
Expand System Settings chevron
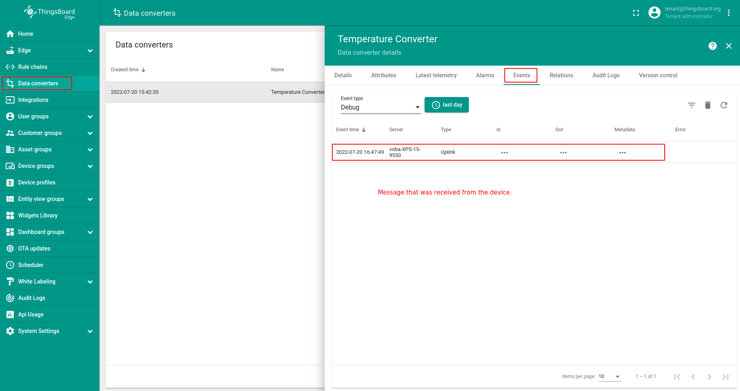[90, 331]
